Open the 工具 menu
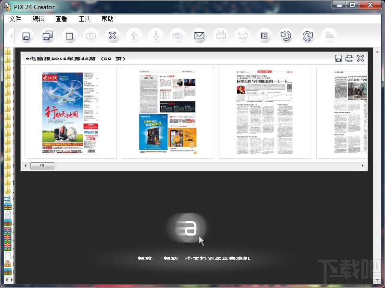385x288 pixels. point(85,19)
